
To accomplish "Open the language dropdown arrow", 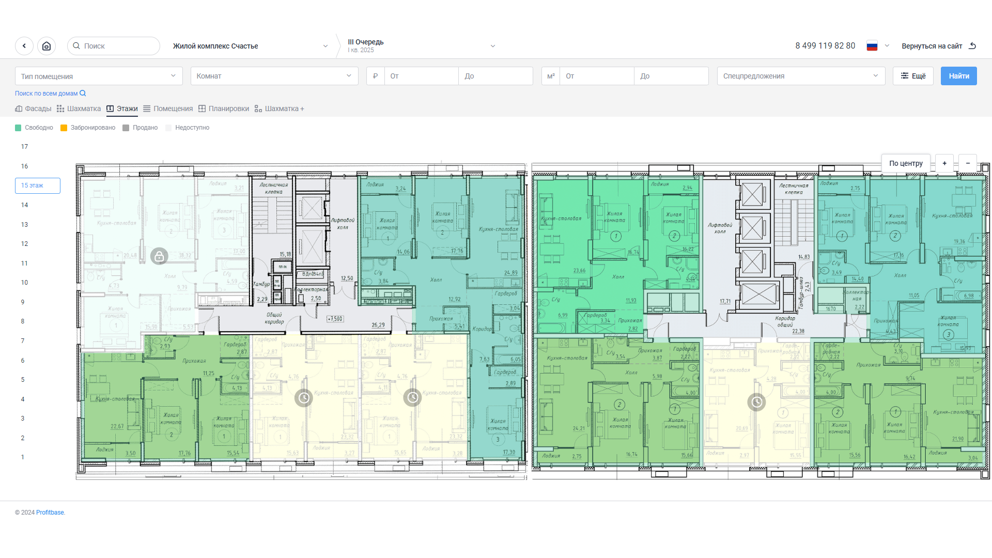I will click(x=887, y=46).
